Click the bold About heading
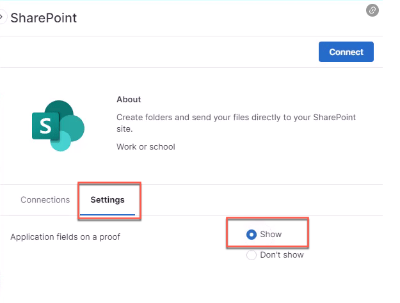 click(129, 100)
